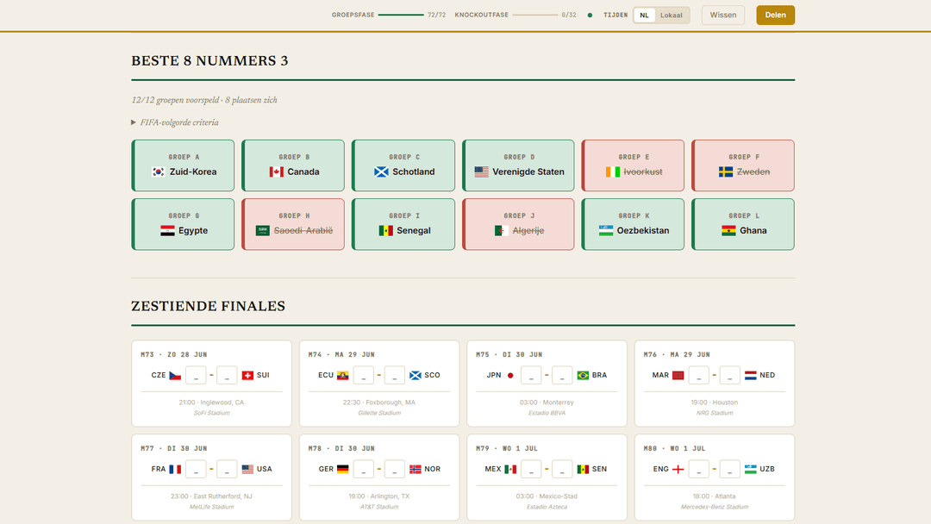Click the 'M73 · ZO 28 JUN' header
Screen dimensions: 931x524
click(174, 355)
